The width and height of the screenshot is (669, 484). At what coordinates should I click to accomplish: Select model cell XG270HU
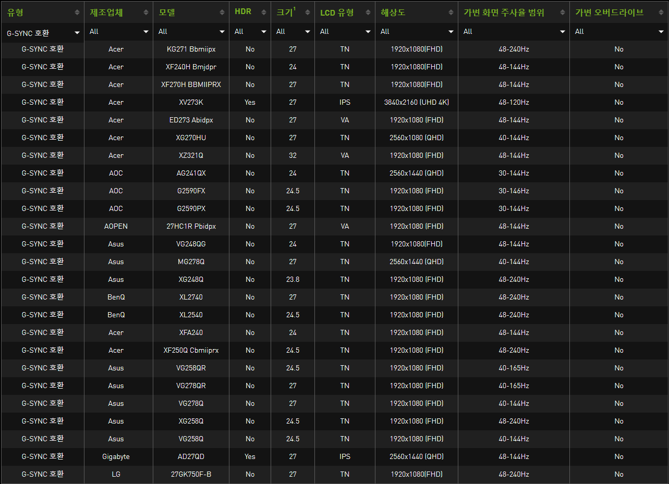coord(191,138)
